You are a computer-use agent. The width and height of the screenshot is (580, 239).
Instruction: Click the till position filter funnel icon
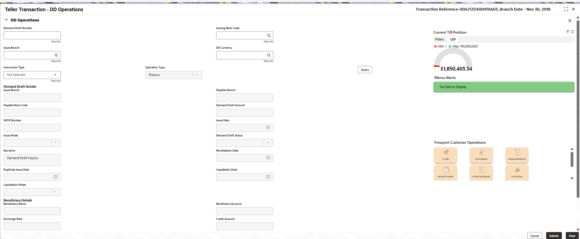point(568,32)
